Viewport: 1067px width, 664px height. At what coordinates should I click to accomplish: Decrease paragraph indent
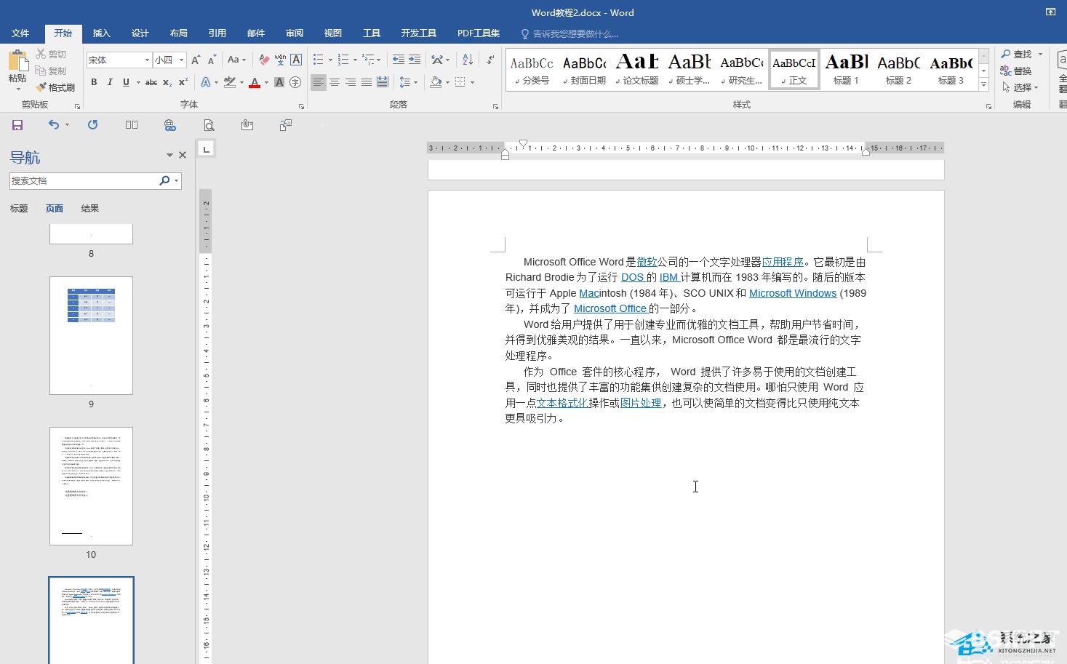point(398,60)
